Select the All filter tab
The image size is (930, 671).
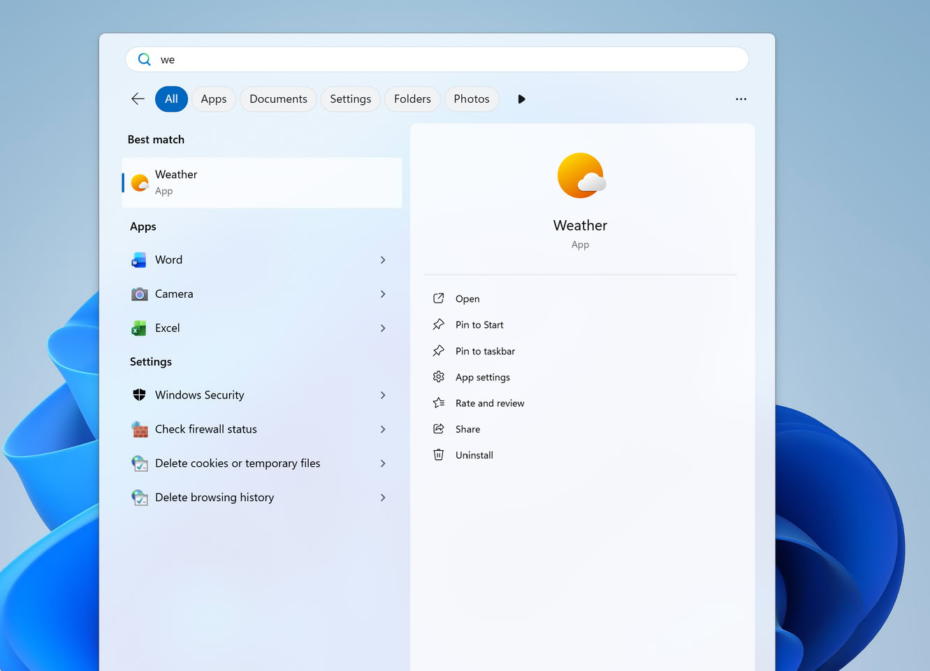171,99
